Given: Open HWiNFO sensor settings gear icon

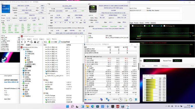Looking at the screenshot, I should pyautogui.click(x=131, y=99).
